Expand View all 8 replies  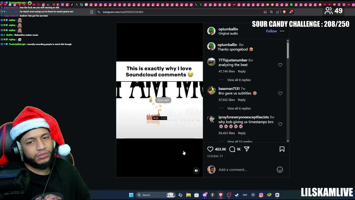pos(239,80)
